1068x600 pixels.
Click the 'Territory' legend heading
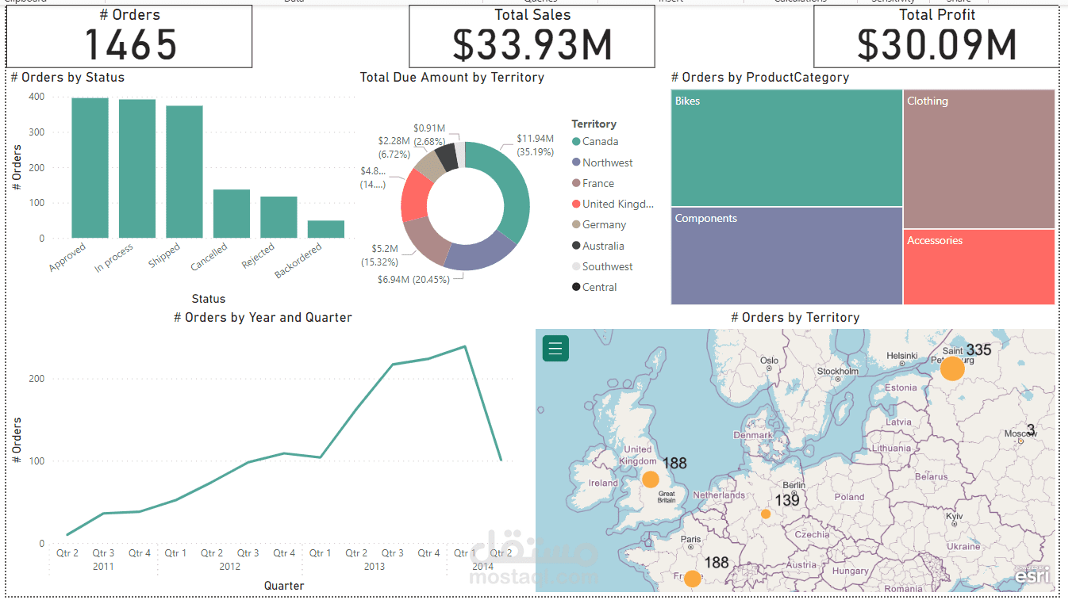point(594,124)
